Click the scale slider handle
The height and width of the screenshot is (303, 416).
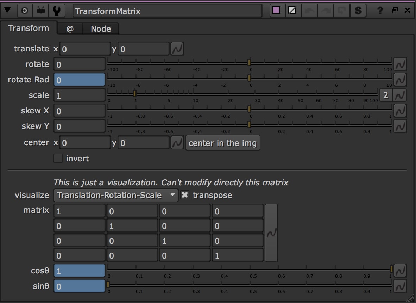pos(134,94)
